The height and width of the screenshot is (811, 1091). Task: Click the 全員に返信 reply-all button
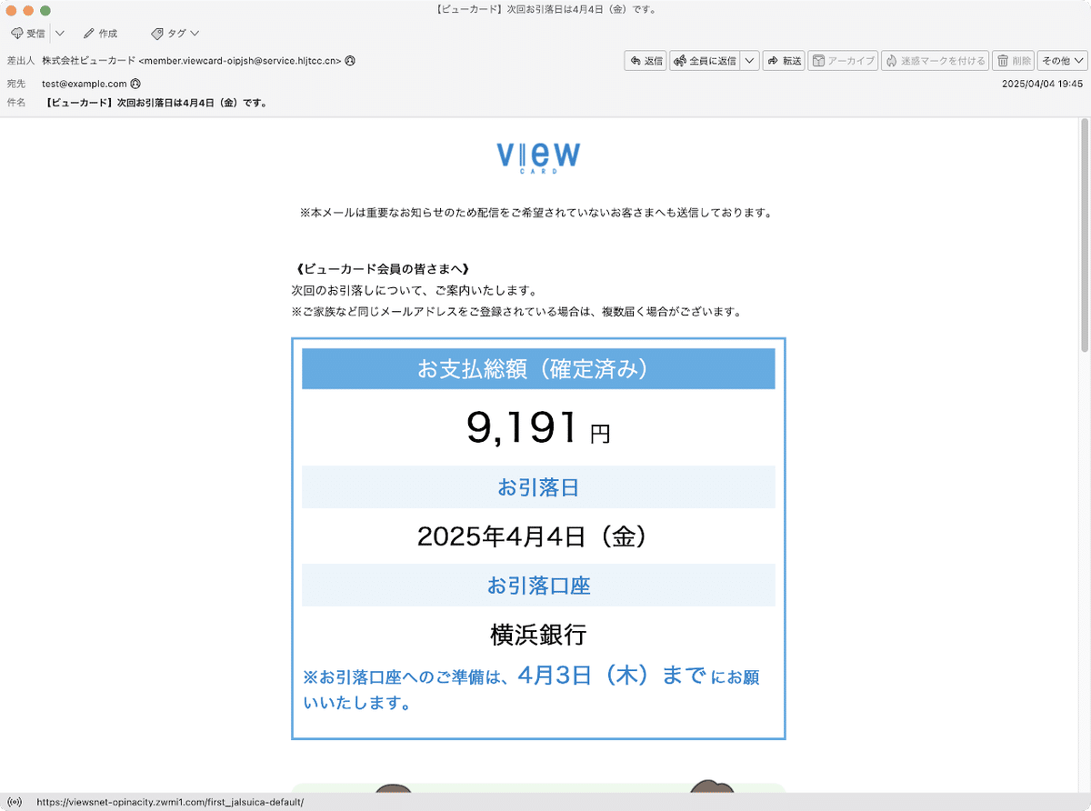click(706, 61)
